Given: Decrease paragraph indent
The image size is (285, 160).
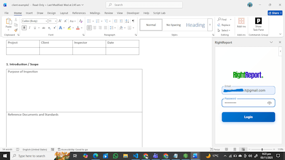Looking at the screenshot, I should pos(116,21).
